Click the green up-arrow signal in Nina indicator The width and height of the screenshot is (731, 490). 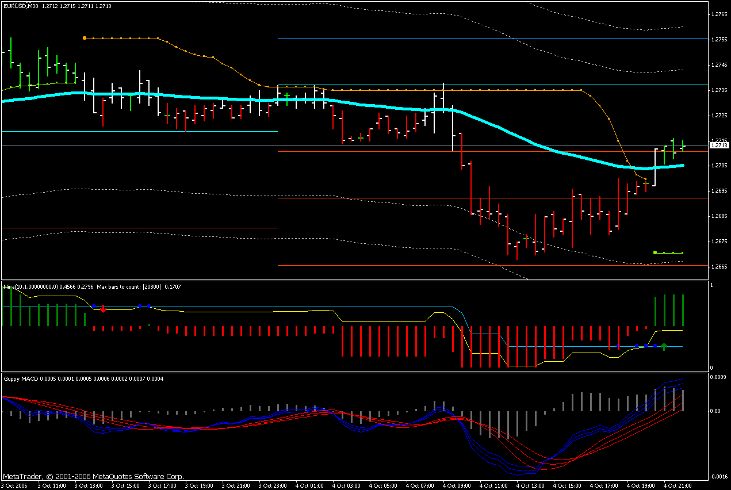coord(664,346)
